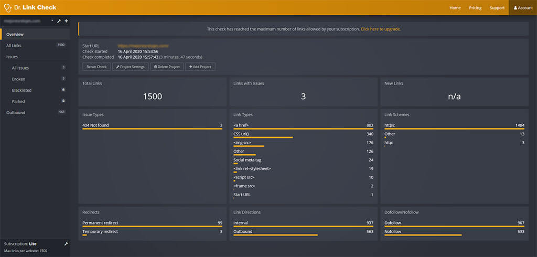Filter by https: link scheme
This screenshot has height=257, width=537.
coord(455,126)
